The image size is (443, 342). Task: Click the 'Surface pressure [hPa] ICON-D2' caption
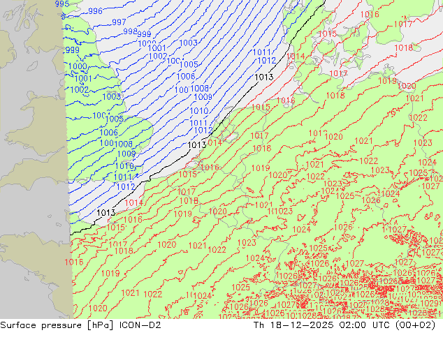(80, 325)
